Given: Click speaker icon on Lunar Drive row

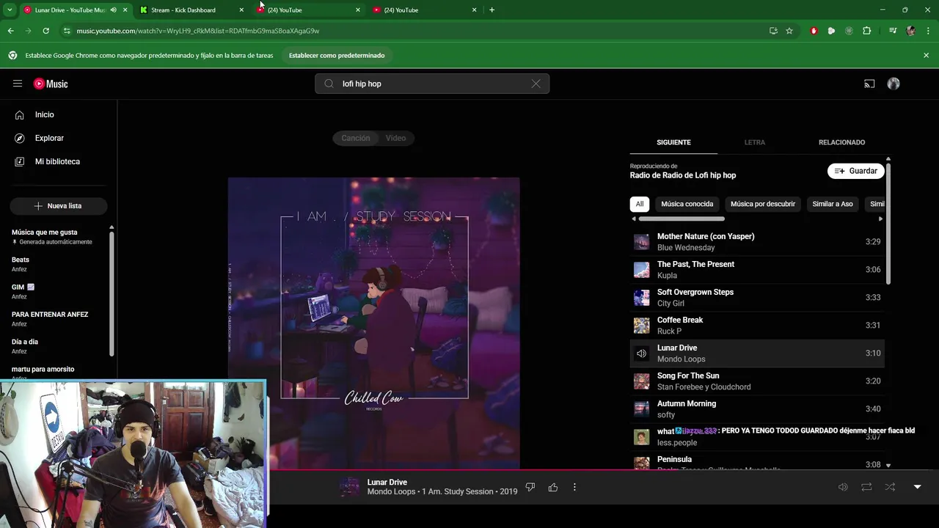Looking at the screenshot, I should pyautogui.click(x=642, y=353).
